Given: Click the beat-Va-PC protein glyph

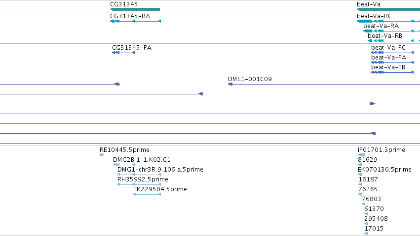Looking at the screenshot, I should (392, 53).
